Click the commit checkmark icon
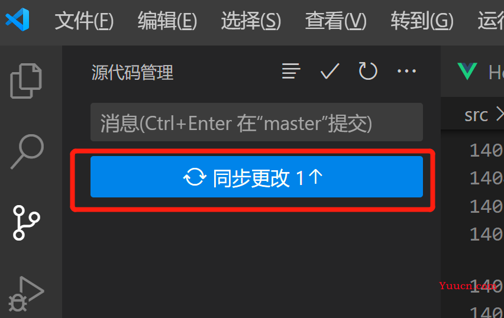Viewport: 504px width, 318px height. click(x=329, y=71)
